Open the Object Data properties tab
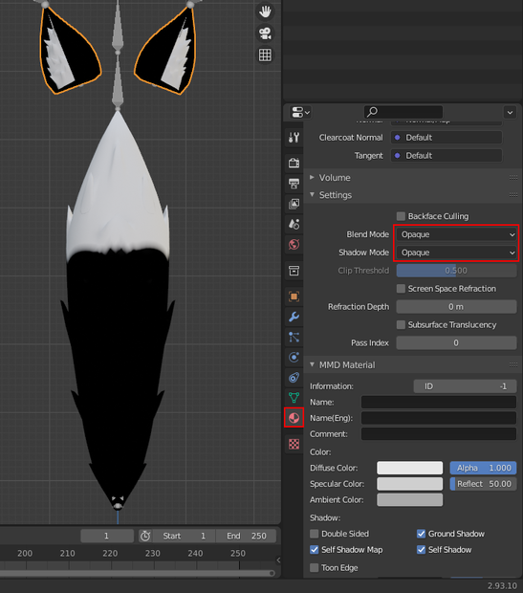The image size is (523, 593). coord(294,398)
